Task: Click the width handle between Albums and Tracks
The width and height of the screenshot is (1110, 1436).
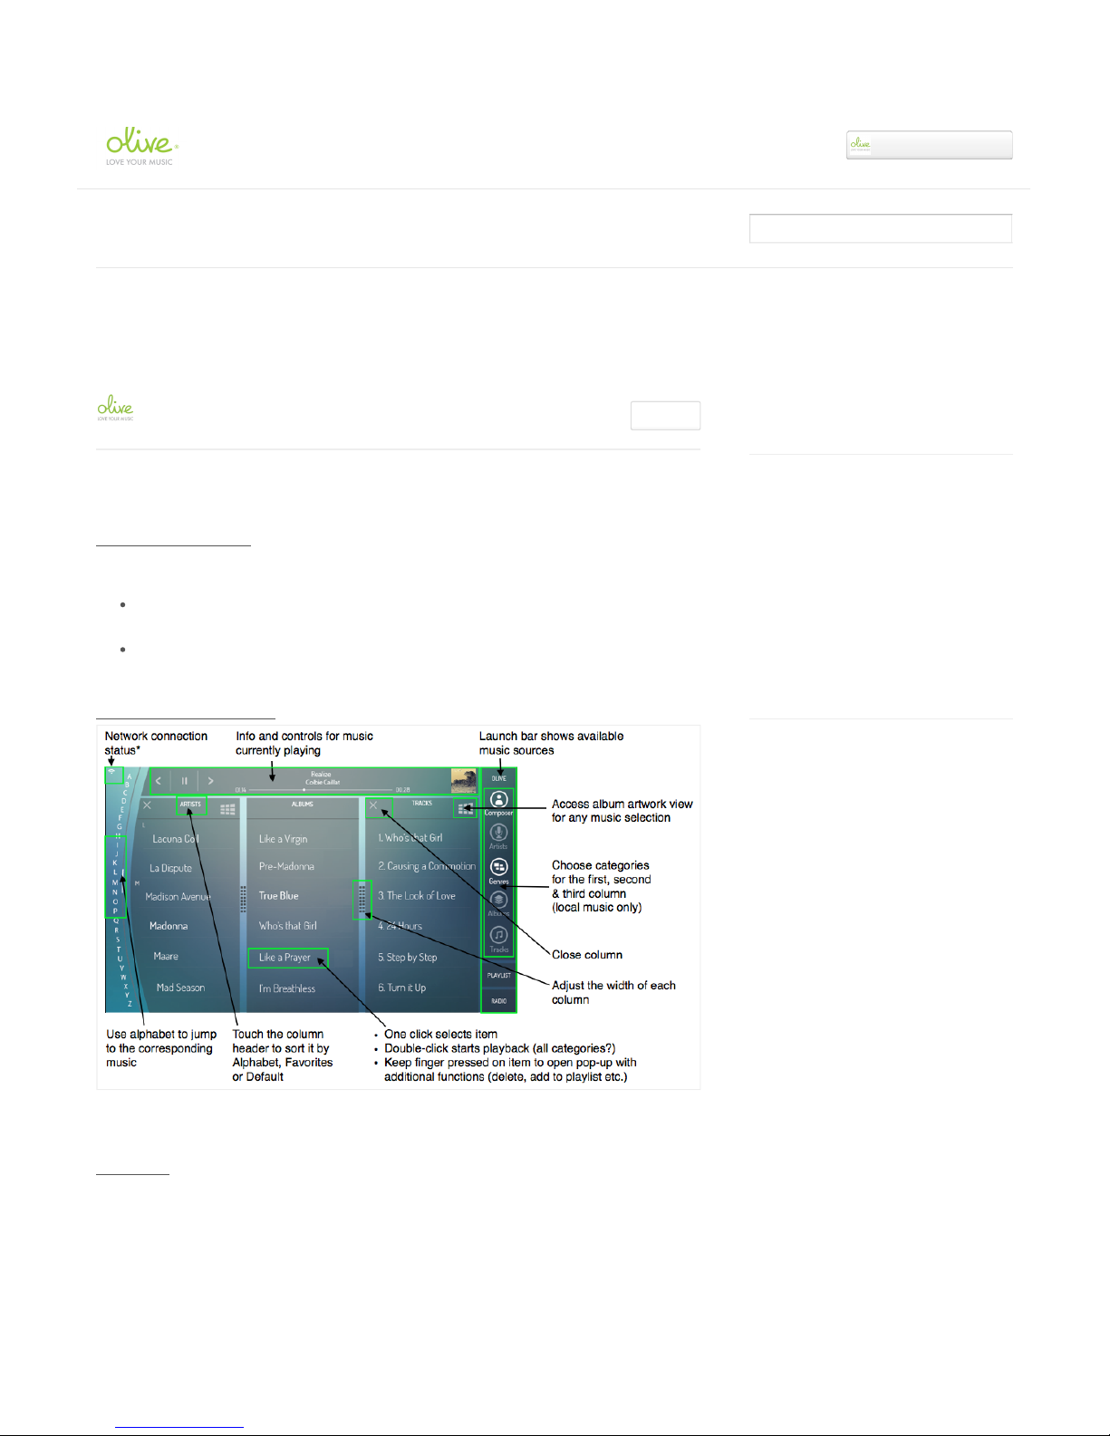Action: coord(362,898)
